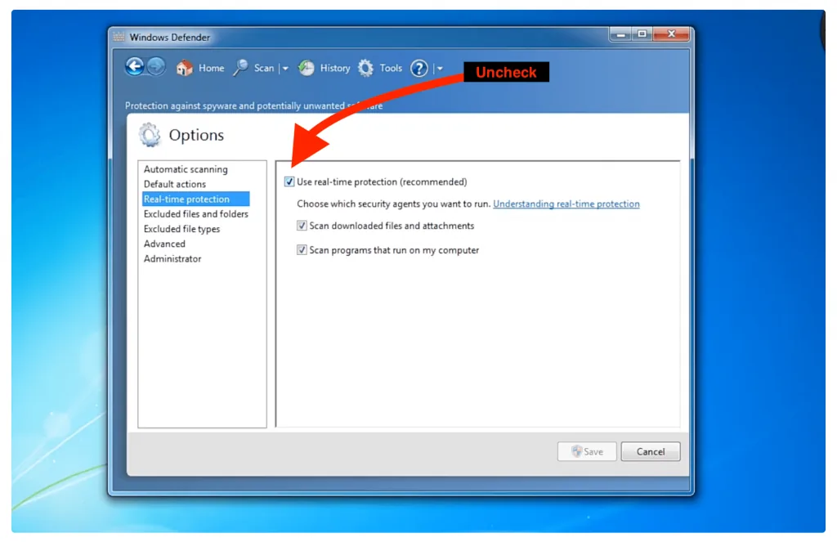The image size is (837, 542).
Task: Click the forward navigation arrow
Action: pos(156,67)
